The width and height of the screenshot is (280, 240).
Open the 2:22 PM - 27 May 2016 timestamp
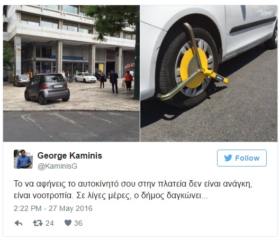click(x=53, y=208)
